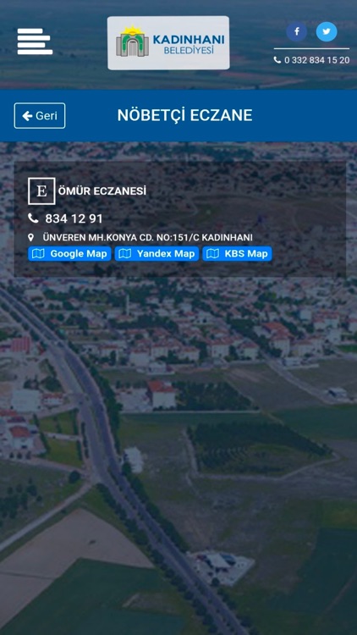
Task: Go back with the Geri button
Action: [40, 116]
